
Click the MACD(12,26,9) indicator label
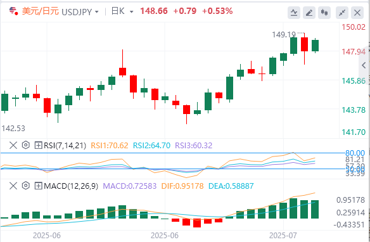[71, 186]
